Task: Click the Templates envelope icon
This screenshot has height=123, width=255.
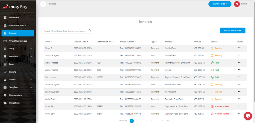Action: 5,87
